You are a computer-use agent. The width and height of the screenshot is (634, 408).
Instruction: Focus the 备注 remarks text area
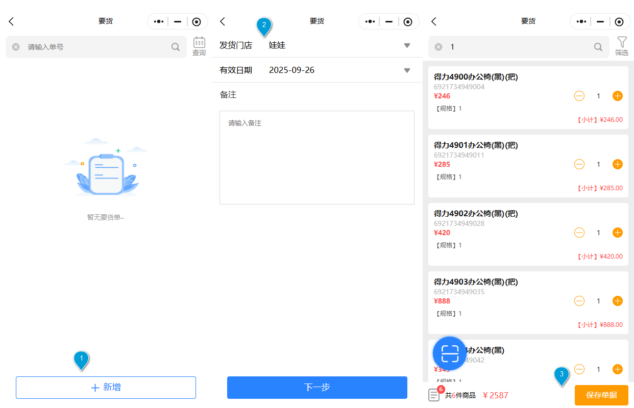tap(316, 157)
